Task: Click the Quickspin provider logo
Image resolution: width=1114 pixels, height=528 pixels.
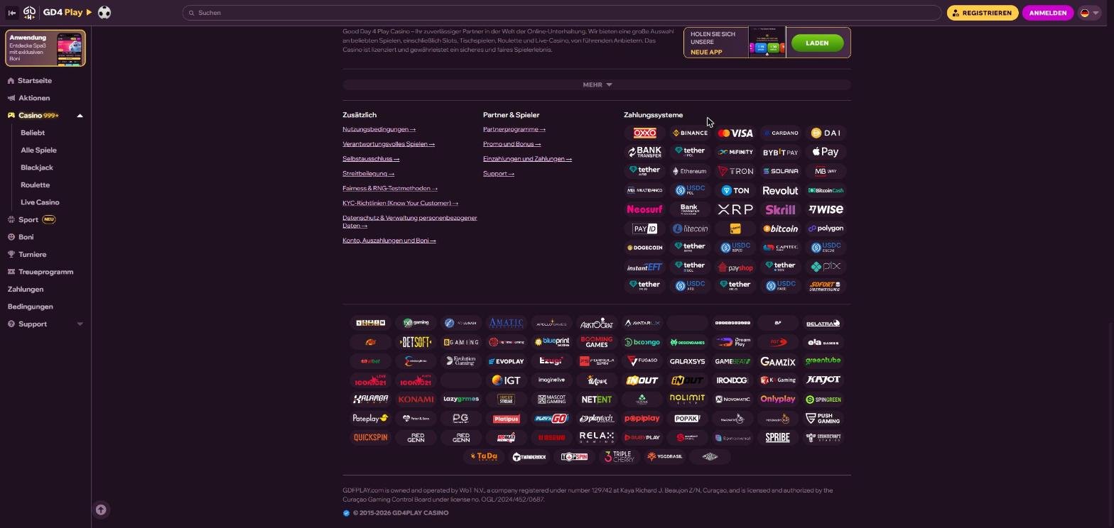Action: click(x=370, y=437)
